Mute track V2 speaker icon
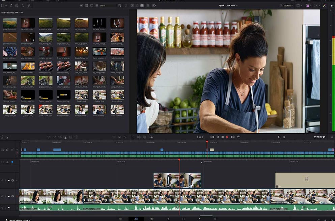The image size is (335, 221). [x=9, y=181]
